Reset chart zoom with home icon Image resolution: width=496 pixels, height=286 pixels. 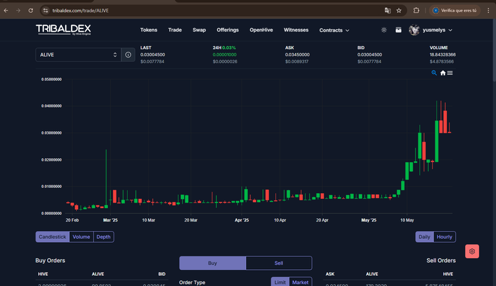(x=443, y=73)
